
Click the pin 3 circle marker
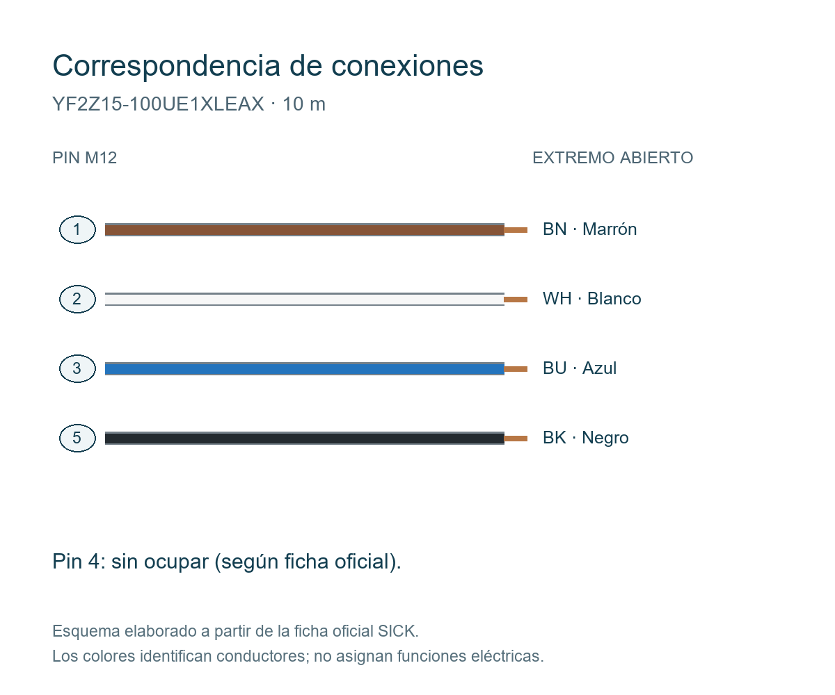(77, 368)
